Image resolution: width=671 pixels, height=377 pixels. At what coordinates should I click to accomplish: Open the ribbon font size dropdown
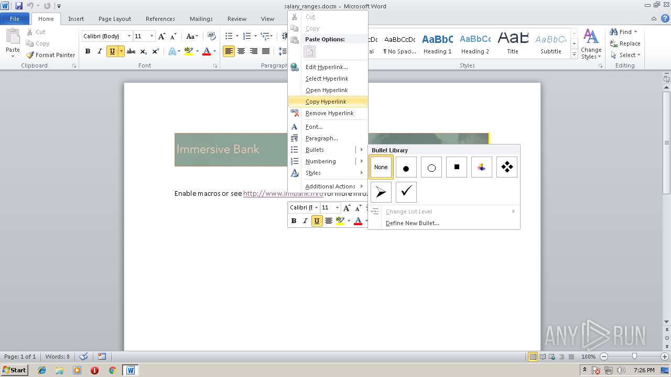[x=152, y=36]
